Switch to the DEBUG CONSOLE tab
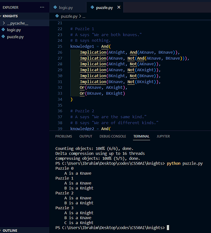 coord(113,137)
